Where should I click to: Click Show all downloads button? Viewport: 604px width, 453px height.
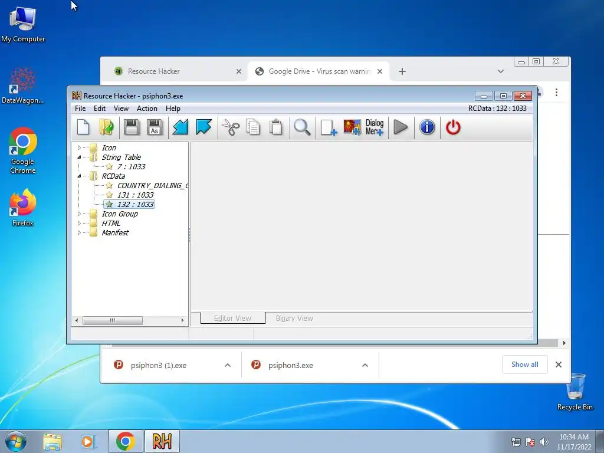point(524,365)
